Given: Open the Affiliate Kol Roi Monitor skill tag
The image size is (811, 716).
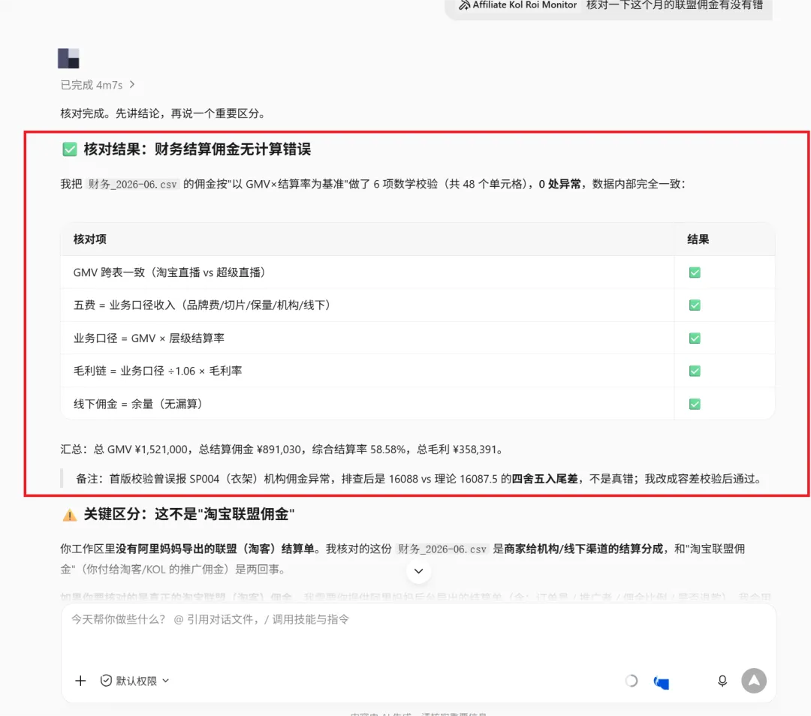Looking at the screenshot, I should click(517, 5).
